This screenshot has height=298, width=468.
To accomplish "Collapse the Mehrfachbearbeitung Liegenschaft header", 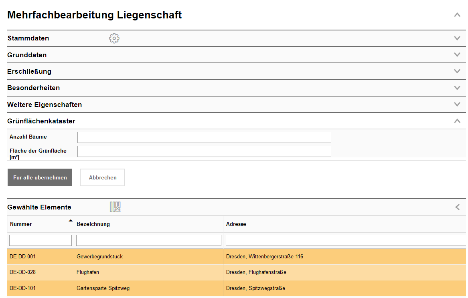I will [457, 14].
